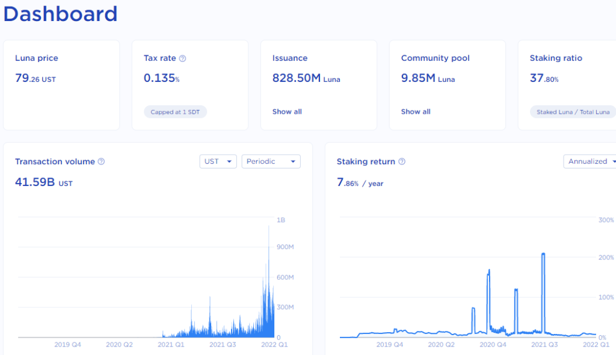
Task: Click the UST dropdown chevron arrow
Action: pos(229,161)
